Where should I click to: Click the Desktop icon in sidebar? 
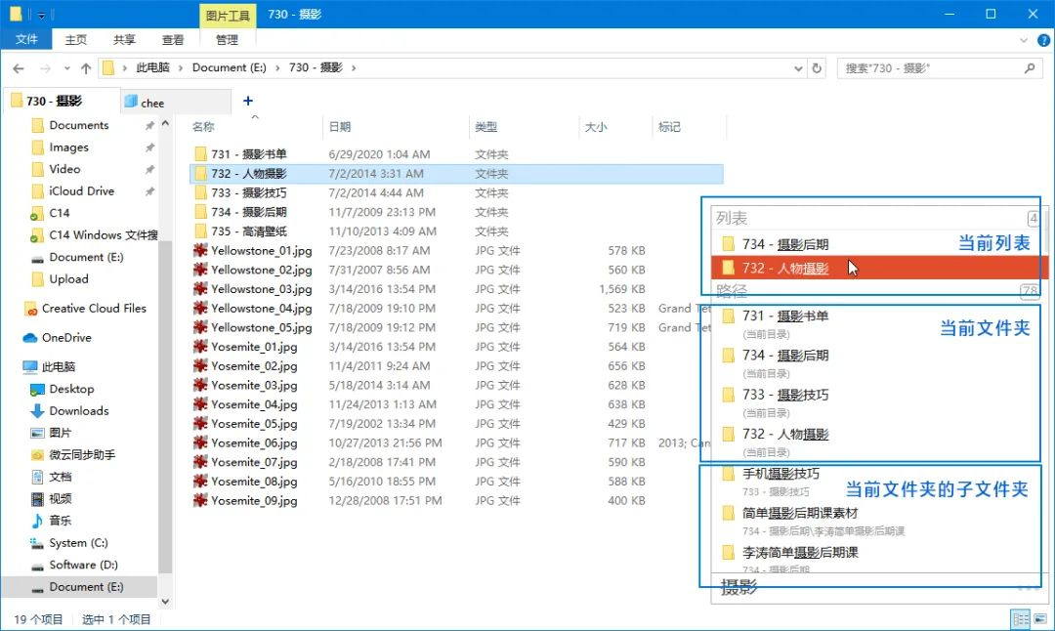[x=38, y=390]
